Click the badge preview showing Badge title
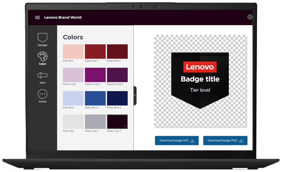This screenshot has width=282, height=172. click(x=200, y=79)
